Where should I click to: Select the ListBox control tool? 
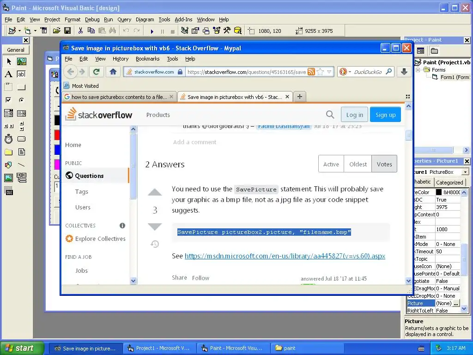[x=21, y=113]
